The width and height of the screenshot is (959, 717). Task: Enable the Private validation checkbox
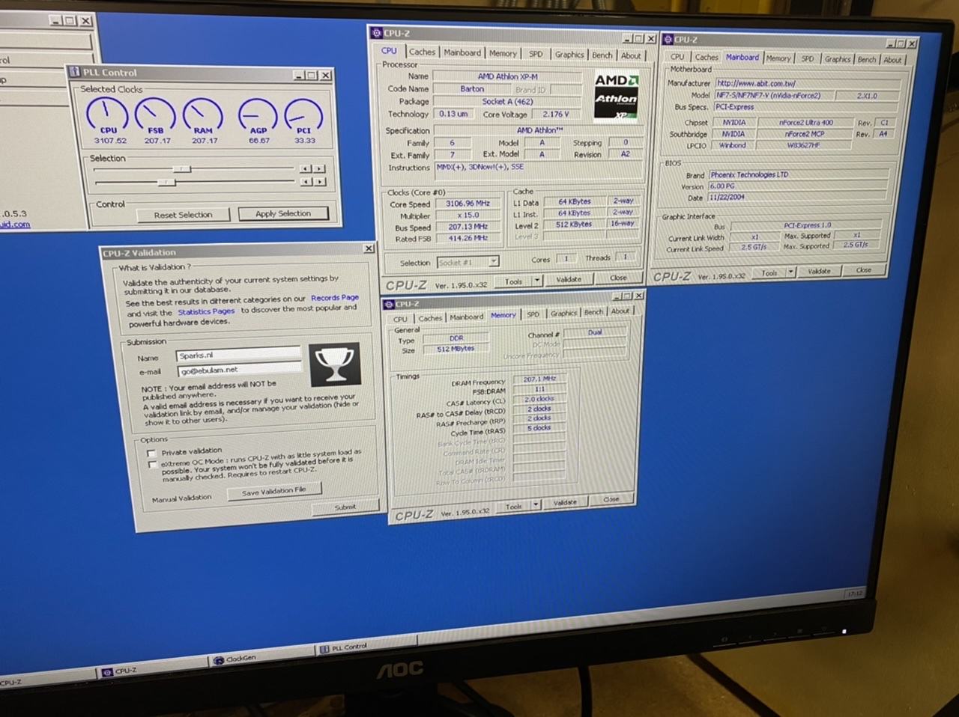coord(151,453)
